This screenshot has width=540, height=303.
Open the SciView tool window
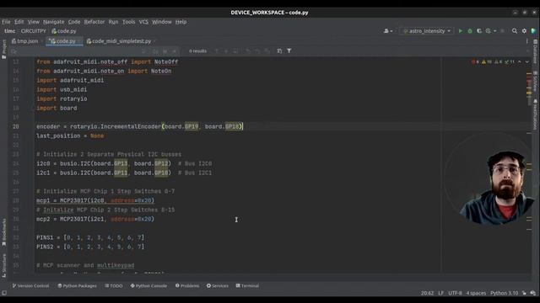pos(536,81)
